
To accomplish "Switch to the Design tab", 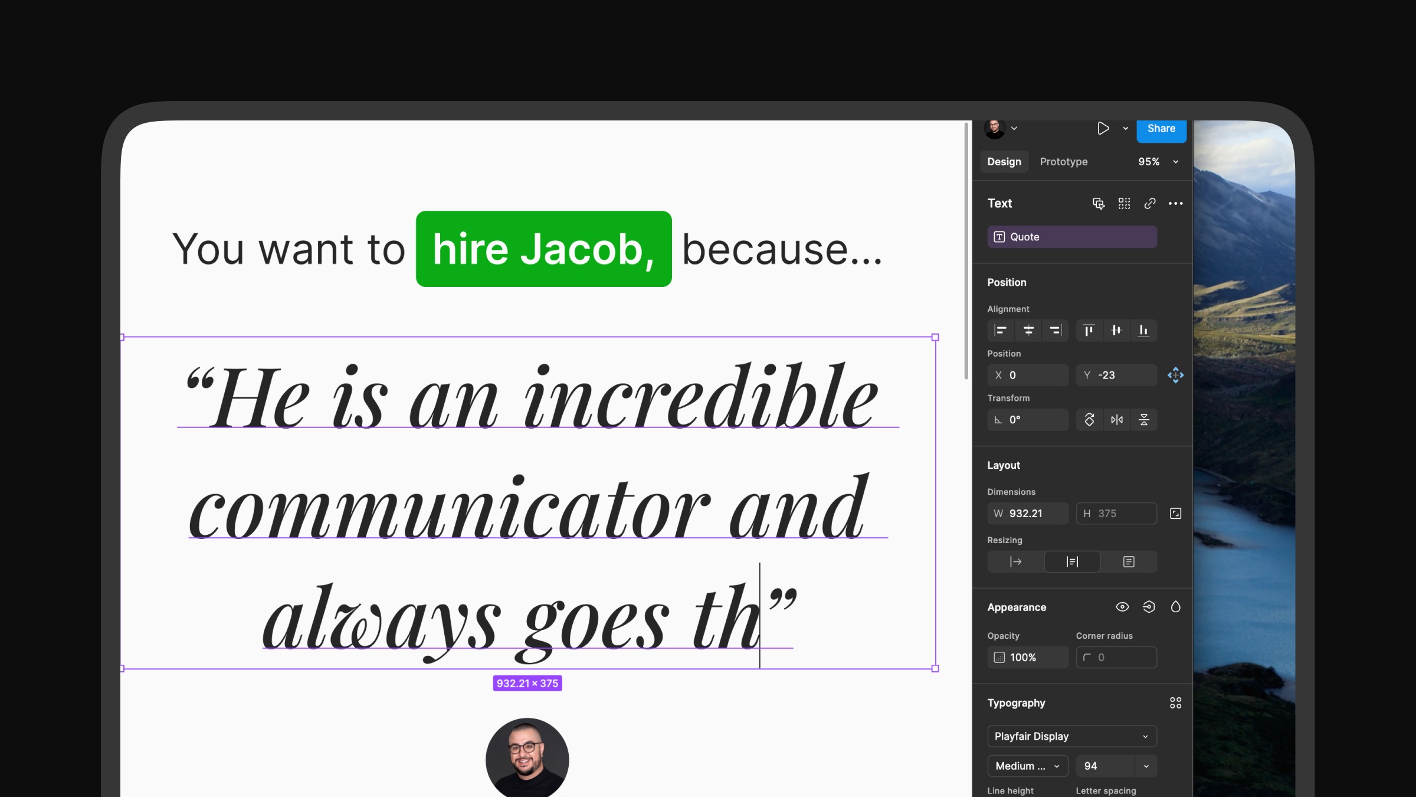I will coord(1004,162).
